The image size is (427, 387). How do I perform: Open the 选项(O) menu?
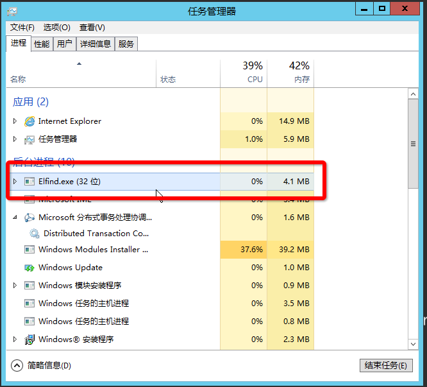[x=56, y=28]
